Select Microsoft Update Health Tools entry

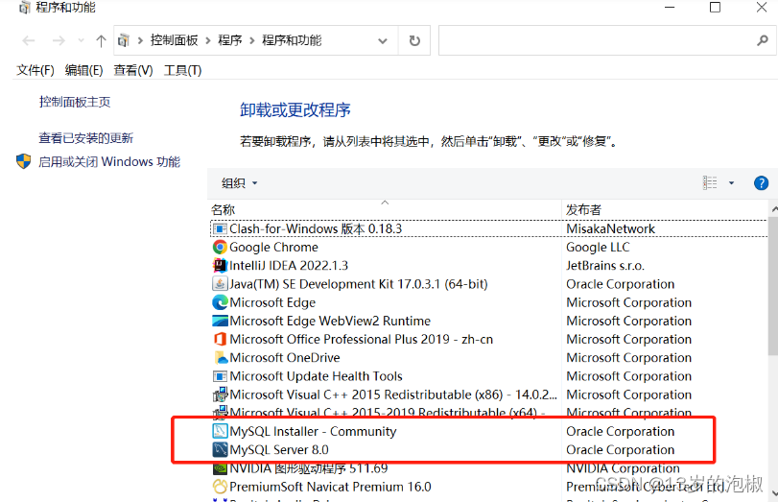[x=316, y=376]
